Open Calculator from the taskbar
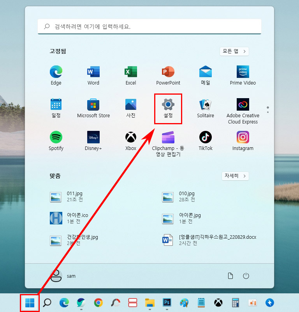 (x=235, y=303)
